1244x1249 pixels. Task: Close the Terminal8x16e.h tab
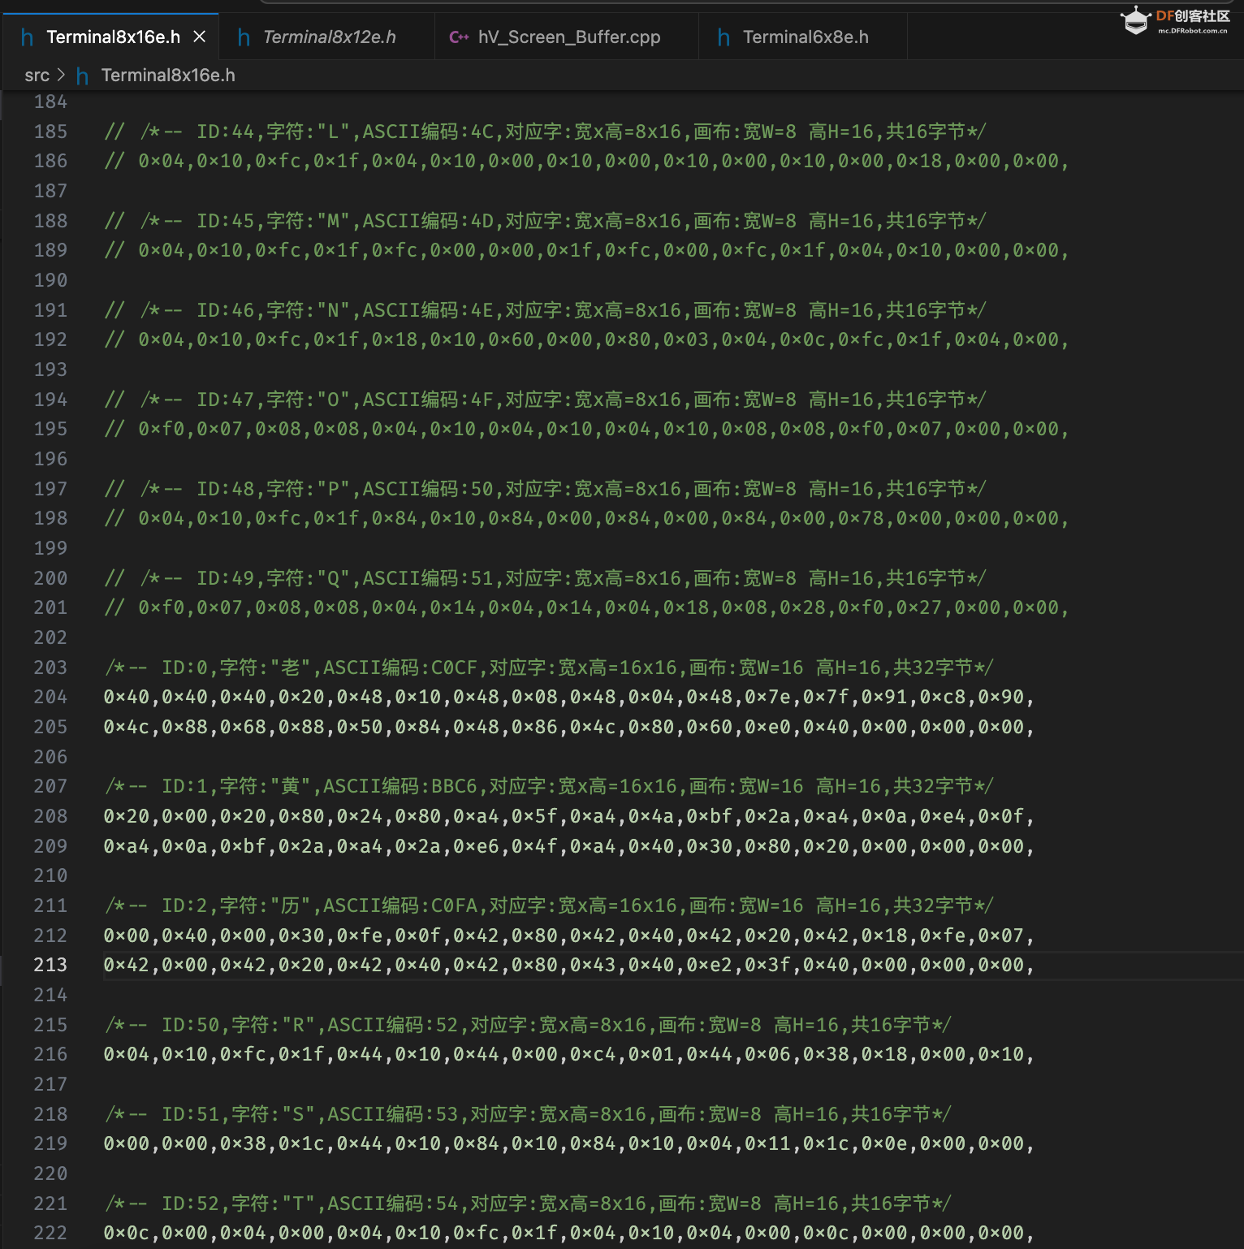(x=200, y=37)
